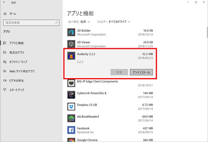This screenshot has width=208, height=142.
Task: Maximize the Settings window
Action: (196, 2)
